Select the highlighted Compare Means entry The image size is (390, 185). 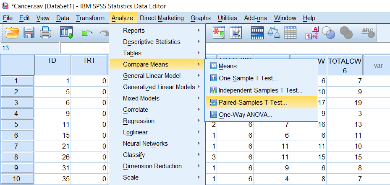(157, 64)
